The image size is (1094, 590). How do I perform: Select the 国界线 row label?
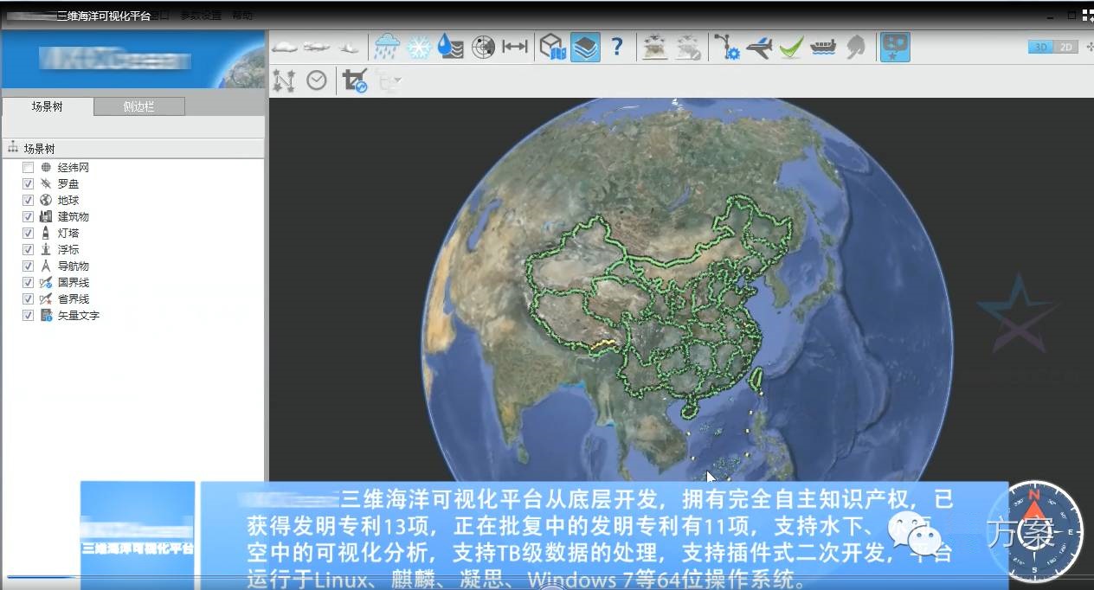point(74,283)
